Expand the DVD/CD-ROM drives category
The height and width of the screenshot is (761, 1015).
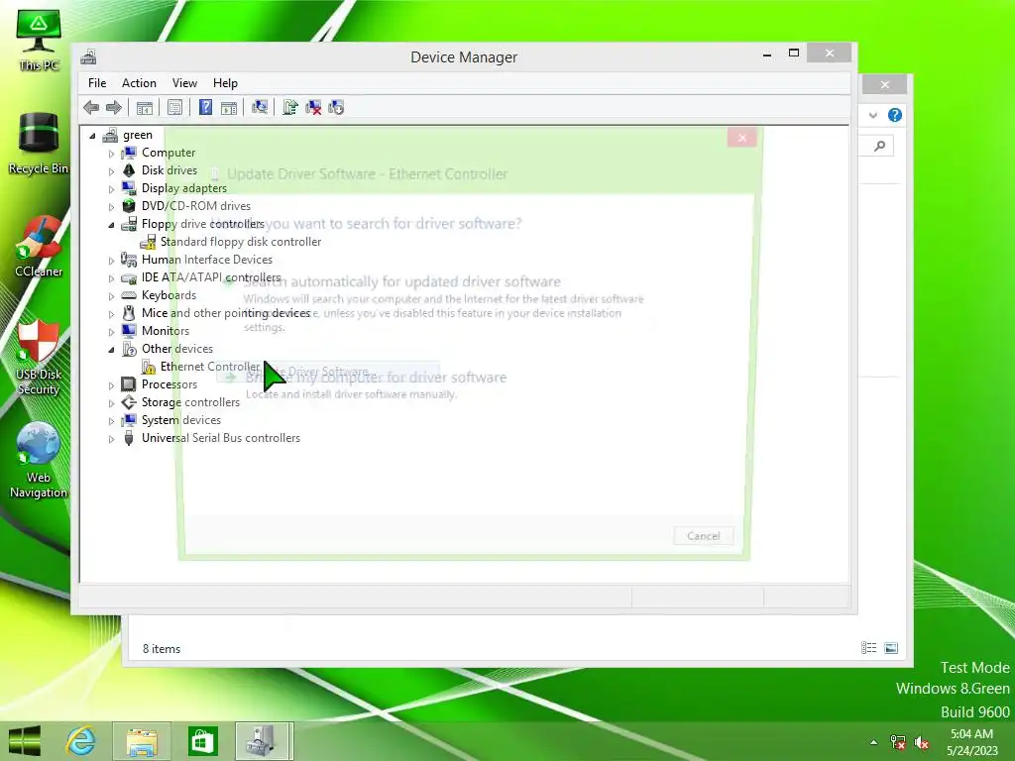click(x=111, y=207)
